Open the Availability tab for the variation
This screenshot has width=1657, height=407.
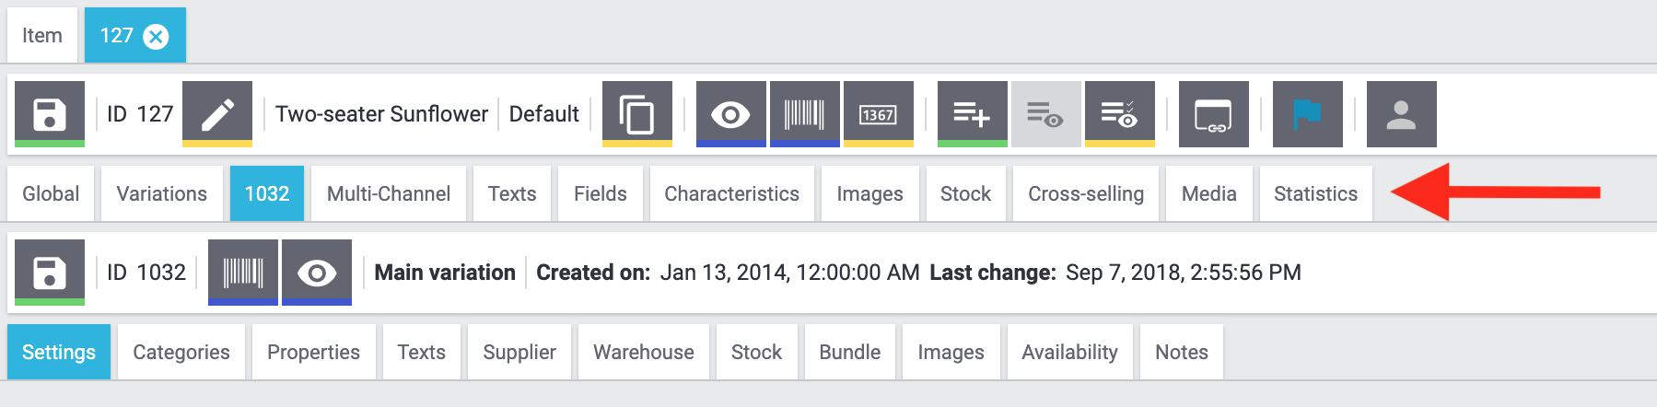(1069, 352)
